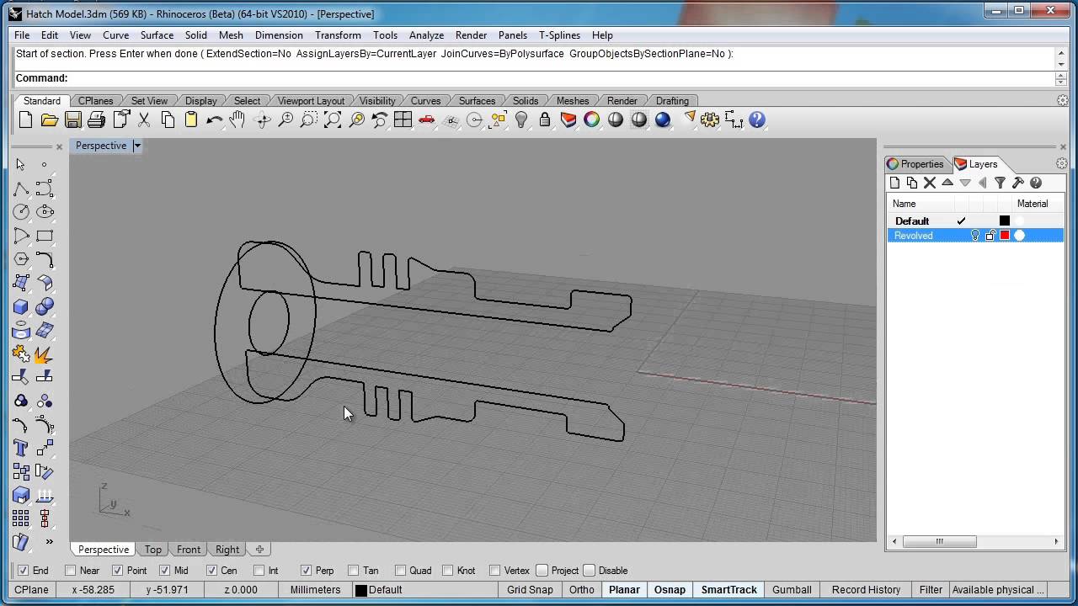Open the toolbar tabs gear options
This screenshot has width=1078, height=606.
pyautogui.click(x=1063, y=100)
